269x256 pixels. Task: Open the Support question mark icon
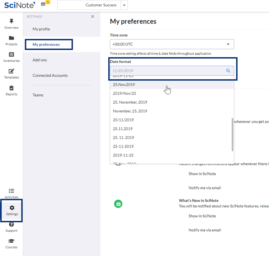pos(11,224)
